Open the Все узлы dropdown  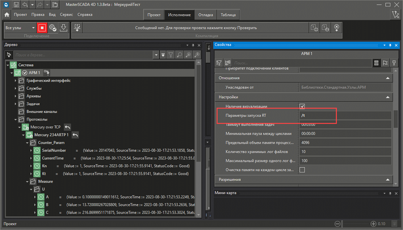coord(33,28)
